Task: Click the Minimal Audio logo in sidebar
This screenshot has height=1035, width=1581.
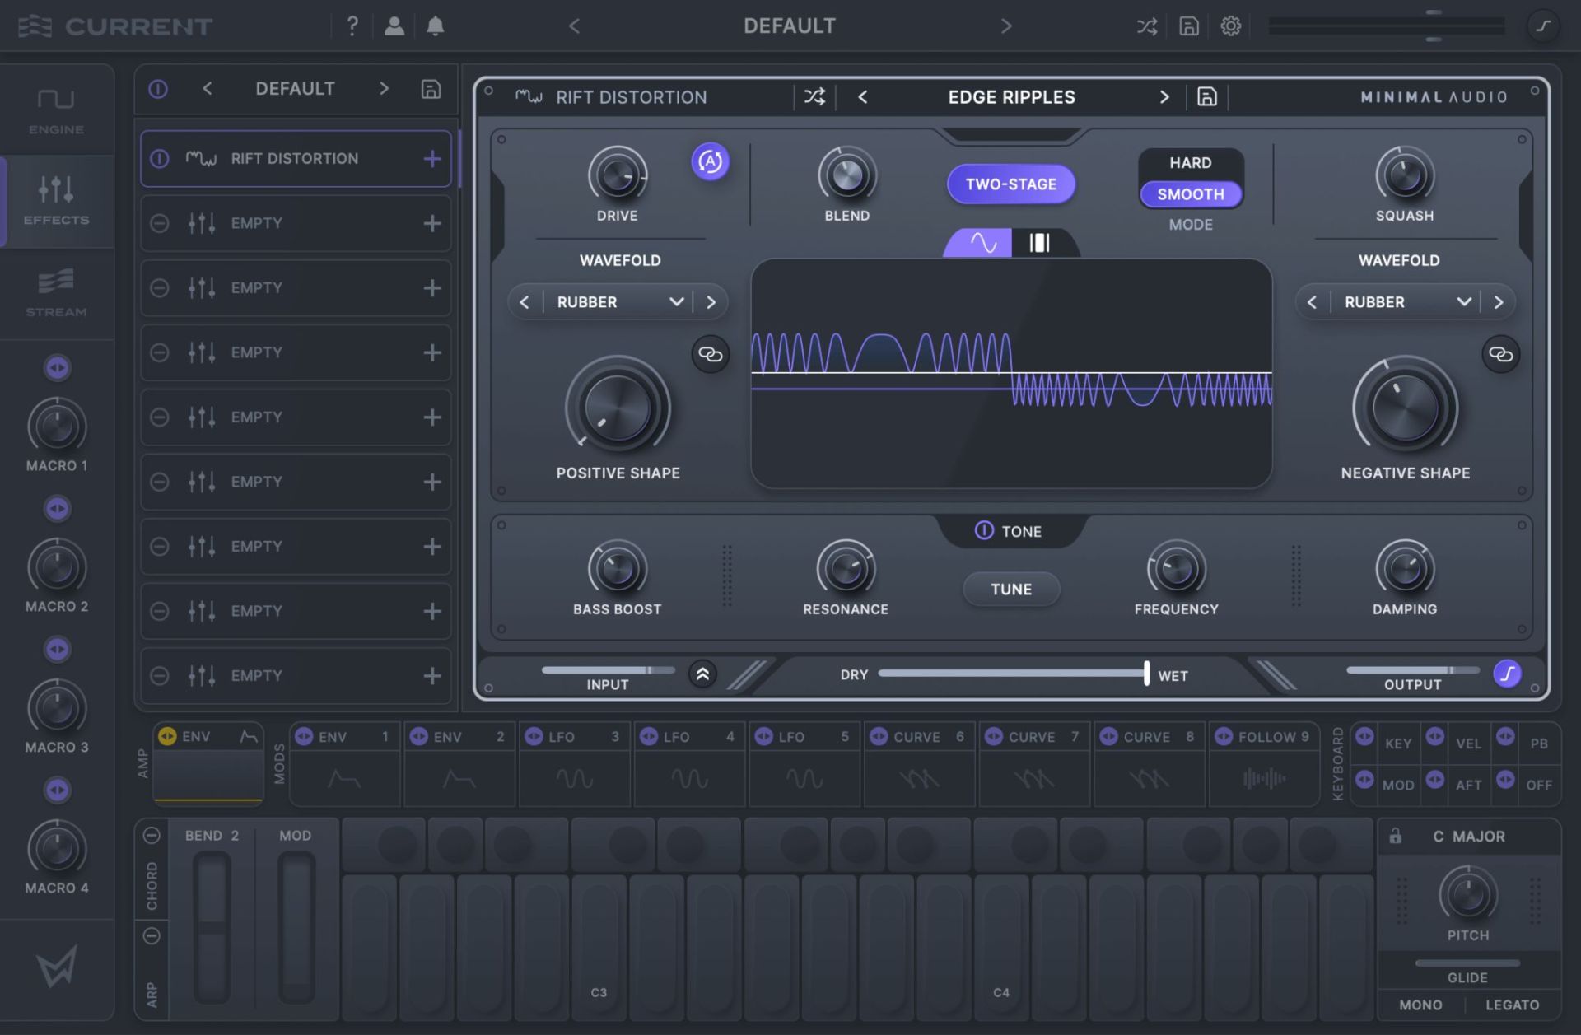Action: coord(57,965)
